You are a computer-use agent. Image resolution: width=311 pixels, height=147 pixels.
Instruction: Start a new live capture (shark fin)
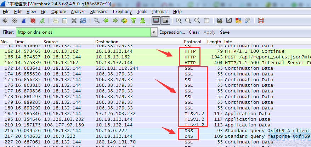24,21
